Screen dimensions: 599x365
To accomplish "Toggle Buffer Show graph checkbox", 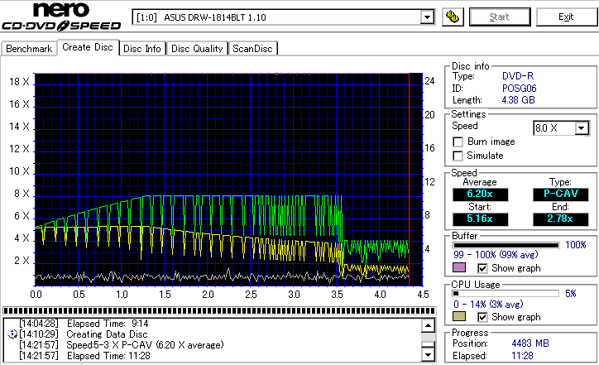I will point(482,268).
